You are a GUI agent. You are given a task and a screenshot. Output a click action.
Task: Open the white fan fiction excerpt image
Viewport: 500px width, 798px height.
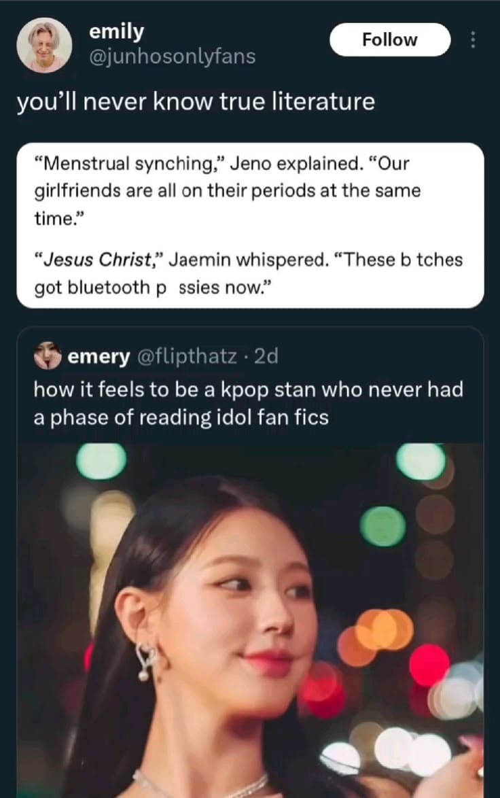250,225
